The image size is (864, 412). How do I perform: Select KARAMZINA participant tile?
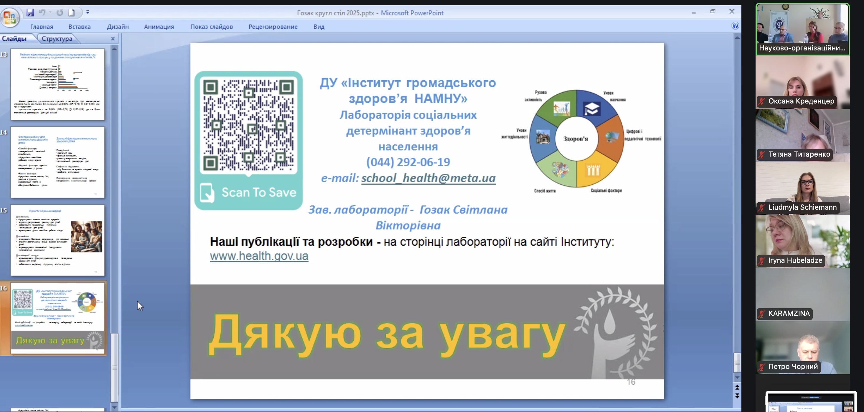click(x=802, y=294)
